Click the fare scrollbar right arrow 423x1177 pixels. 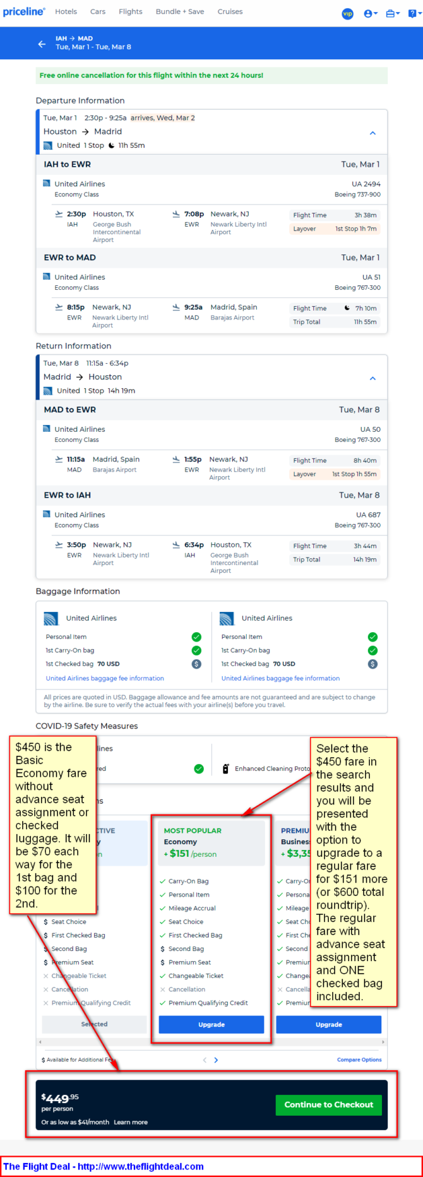tap(383, 1042)
